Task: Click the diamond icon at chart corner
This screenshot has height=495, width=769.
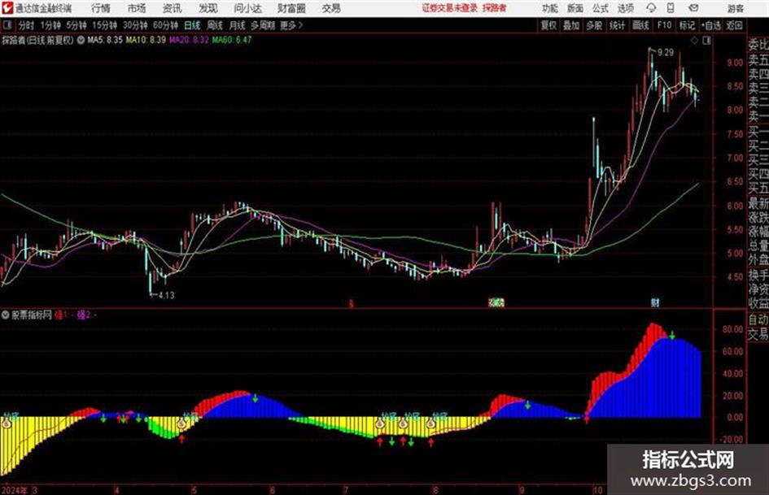Action: pyautogui.click(x=694, y=41)
